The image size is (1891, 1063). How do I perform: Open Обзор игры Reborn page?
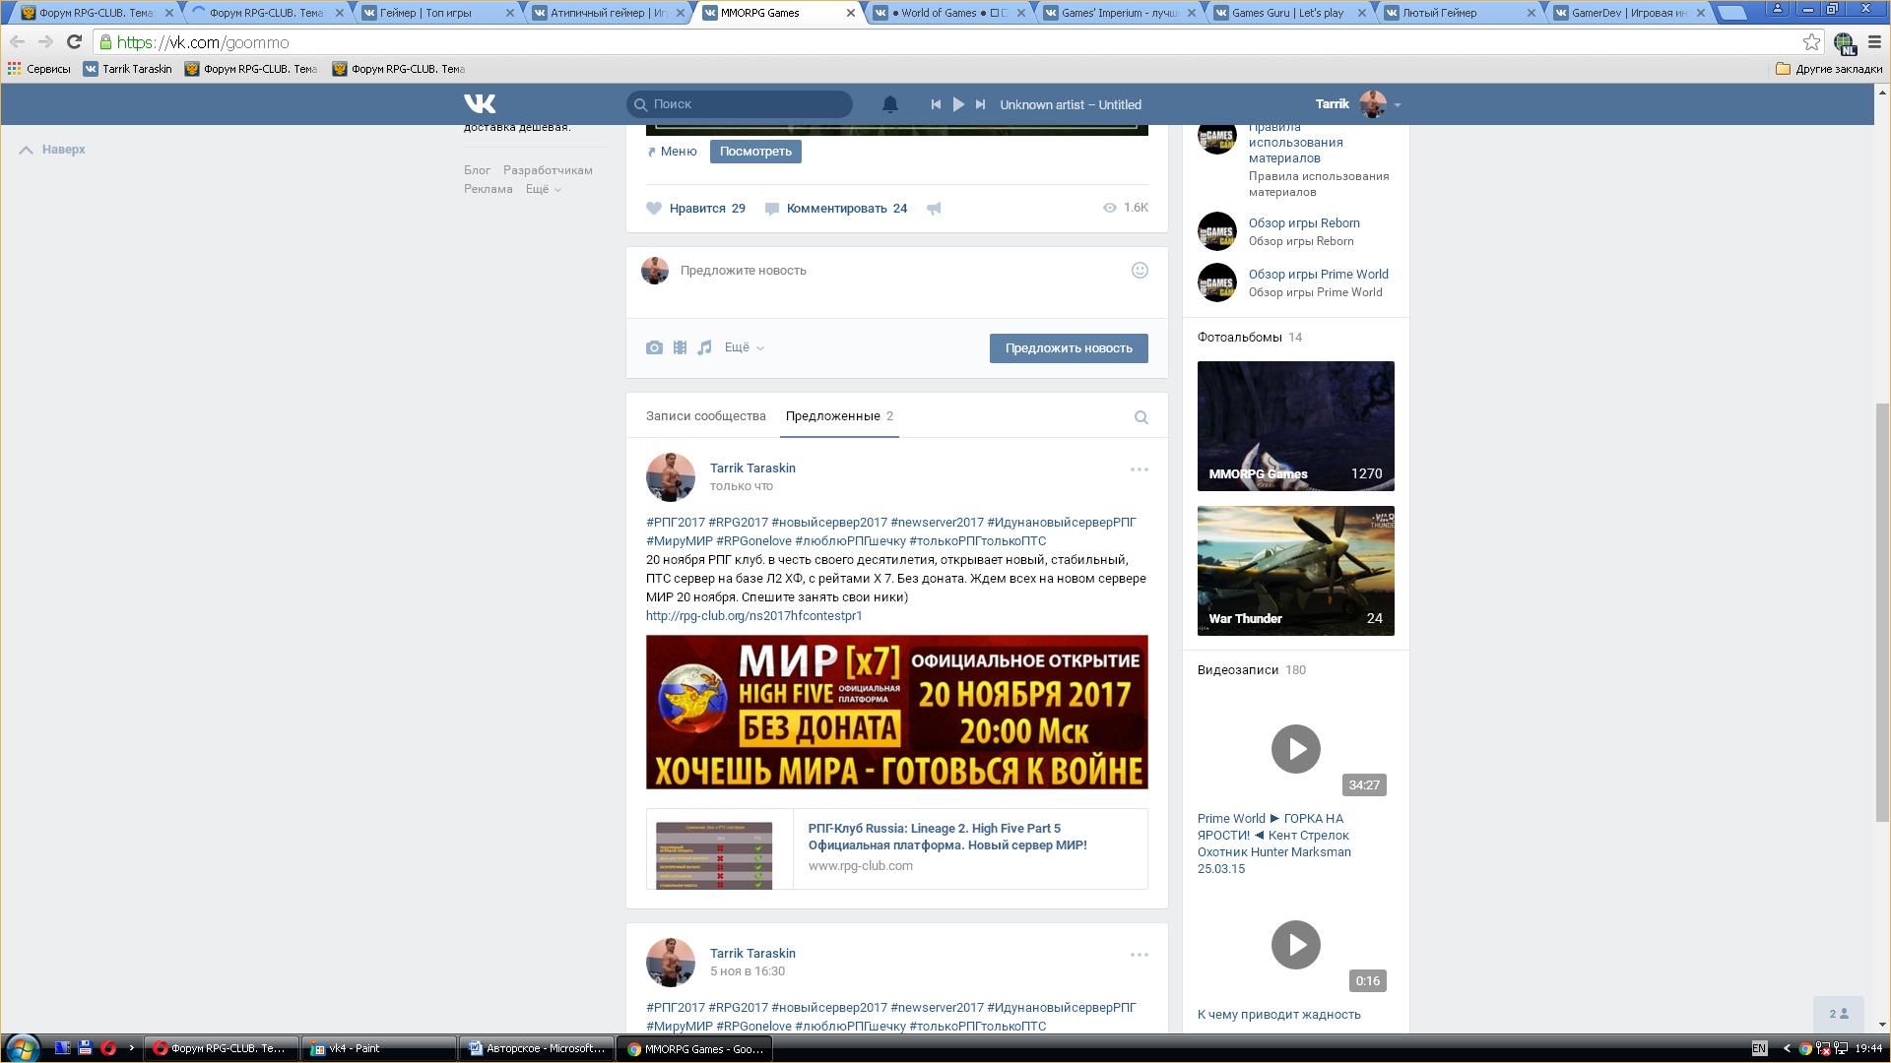click(x=1304, y=223)
